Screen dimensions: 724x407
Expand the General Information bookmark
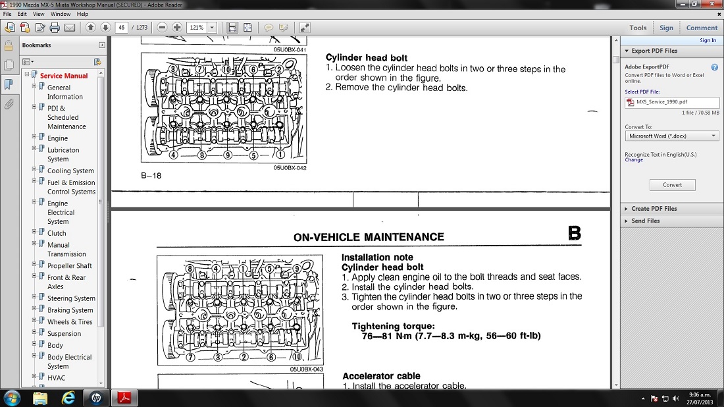point(34,86)
